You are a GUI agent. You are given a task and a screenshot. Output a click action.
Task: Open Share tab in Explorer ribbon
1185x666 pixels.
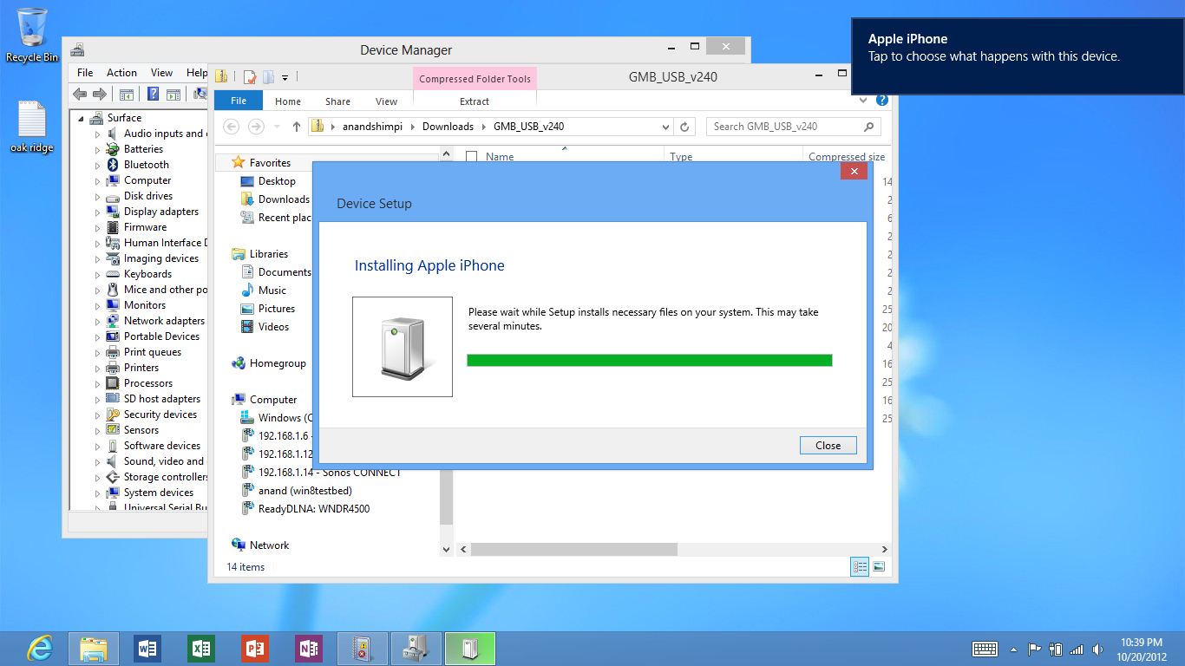coord(337,101)
